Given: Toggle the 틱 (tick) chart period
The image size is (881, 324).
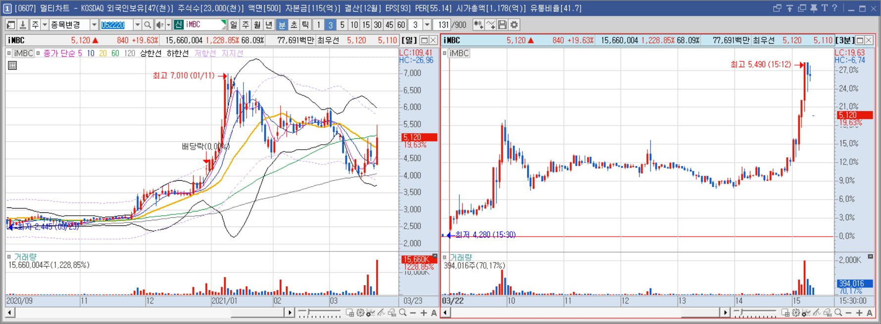Looking at the screenshot, I should pyautogui.click(x=305, y=25).
